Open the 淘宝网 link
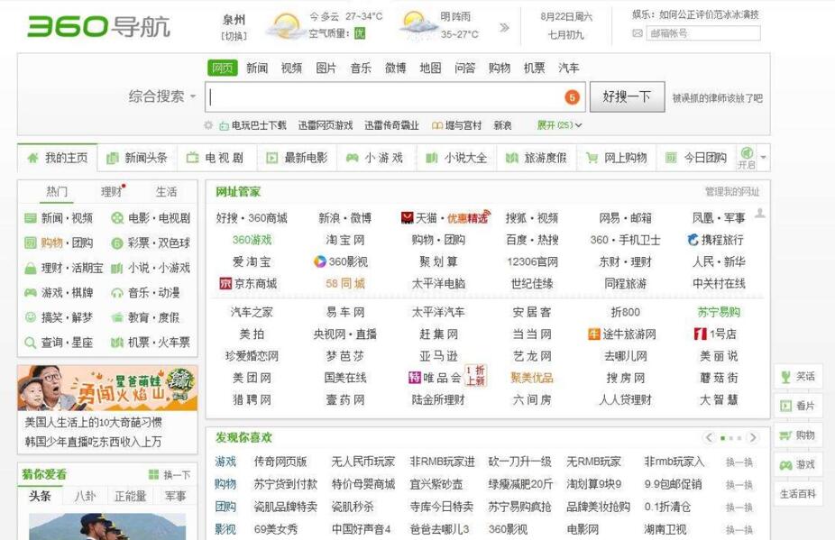Screen dimensions: 835x540 (345, 240)
